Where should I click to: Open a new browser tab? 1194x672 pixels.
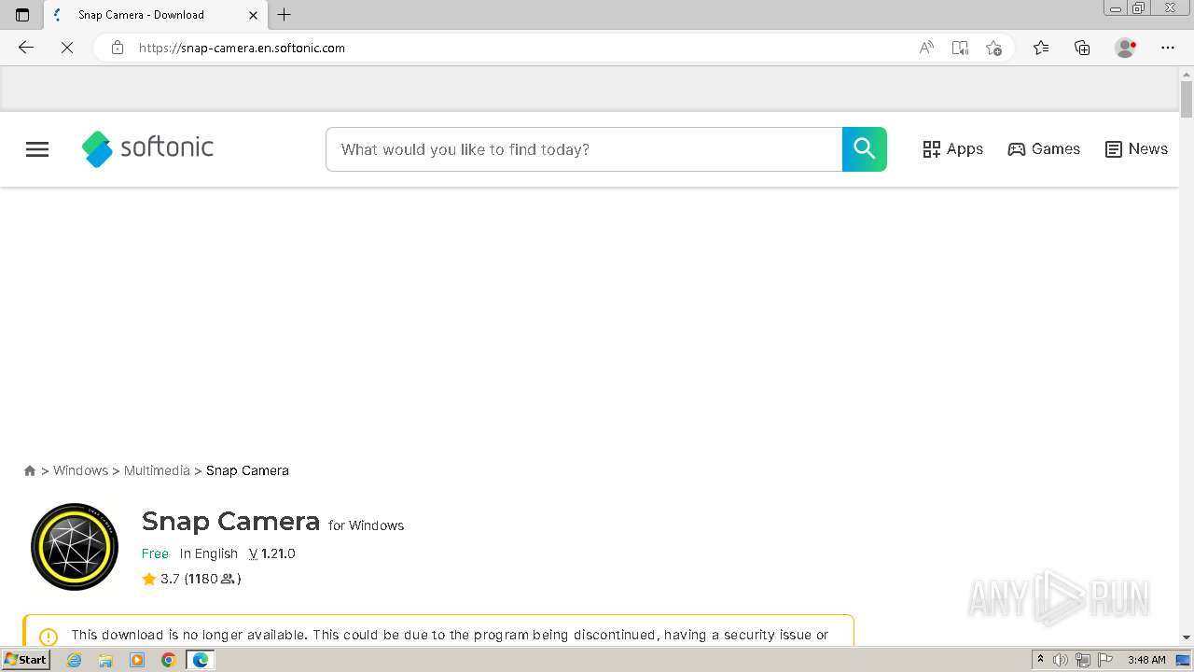pyautogui.click(x=285, y=15)
